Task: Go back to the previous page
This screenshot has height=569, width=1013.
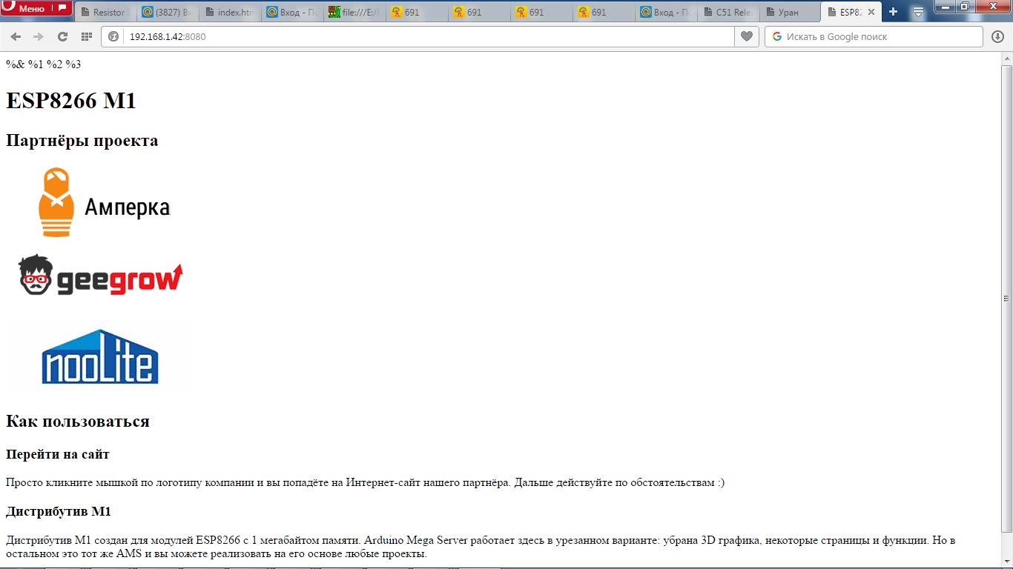Action: tap(16, 36)
